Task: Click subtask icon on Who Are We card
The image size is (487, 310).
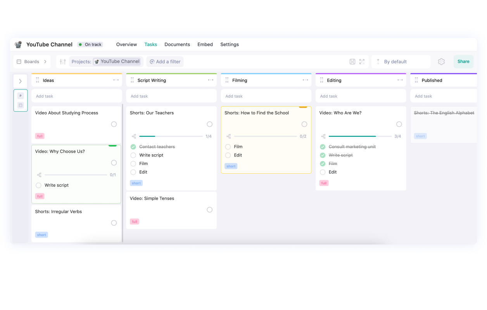Action: pyautogui.click(x=323, y=136)
